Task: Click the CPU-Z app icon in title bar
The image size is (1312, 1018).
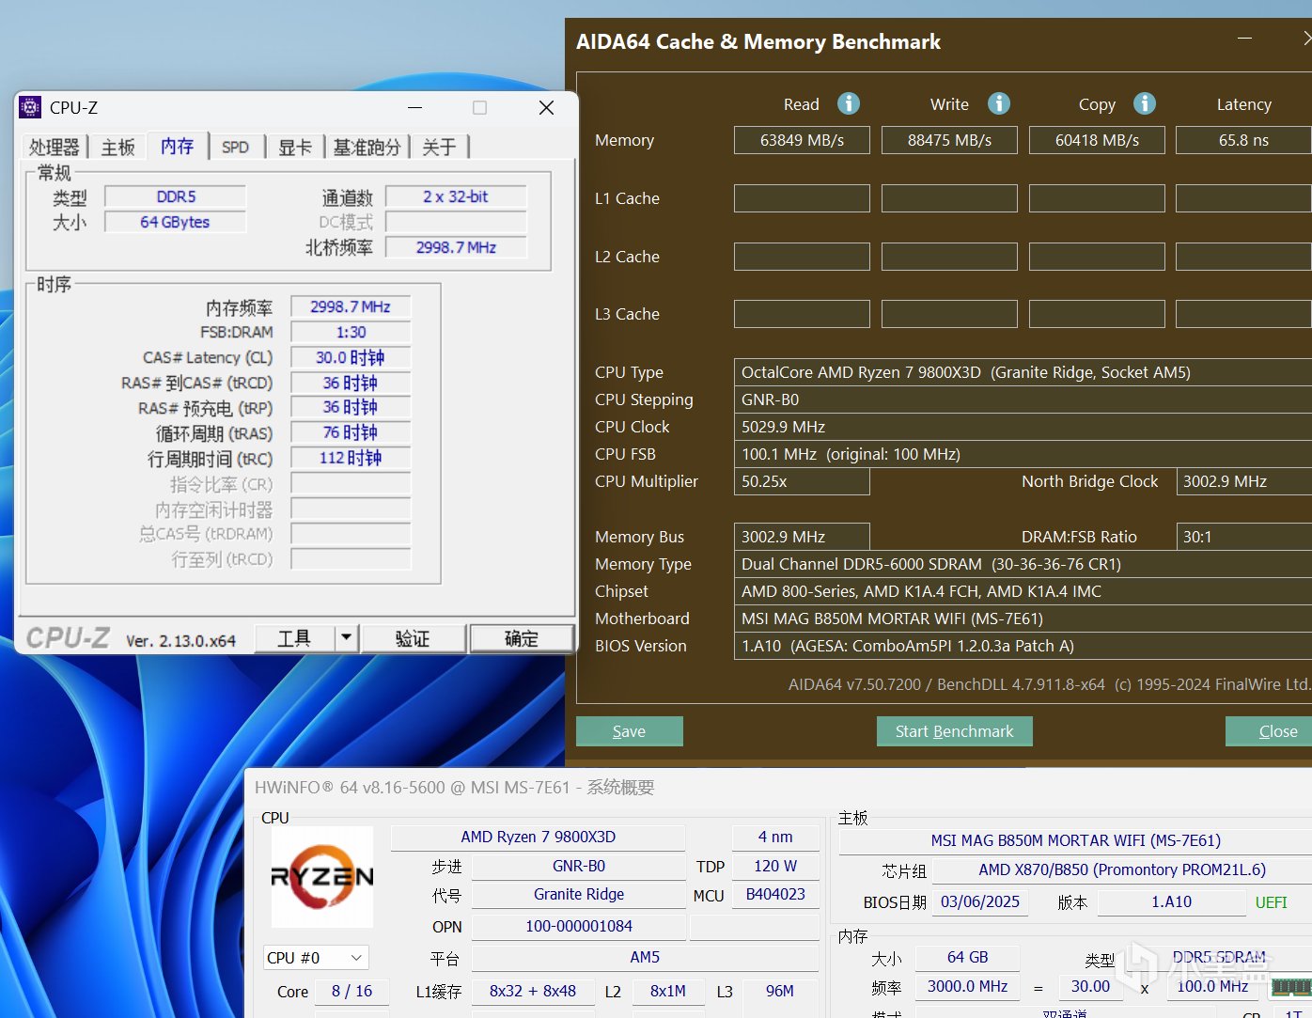Action: point(30,107)
